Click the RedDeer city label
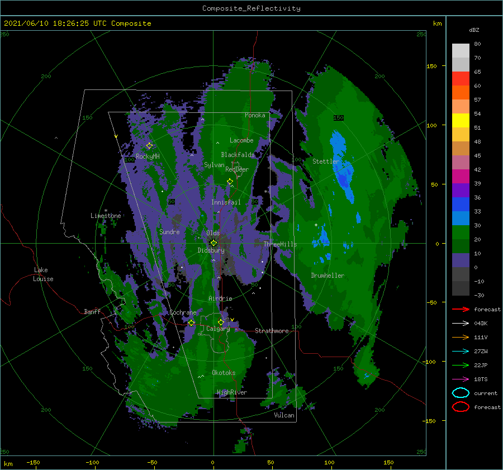The image size is (503, 470). click(237, 169)
